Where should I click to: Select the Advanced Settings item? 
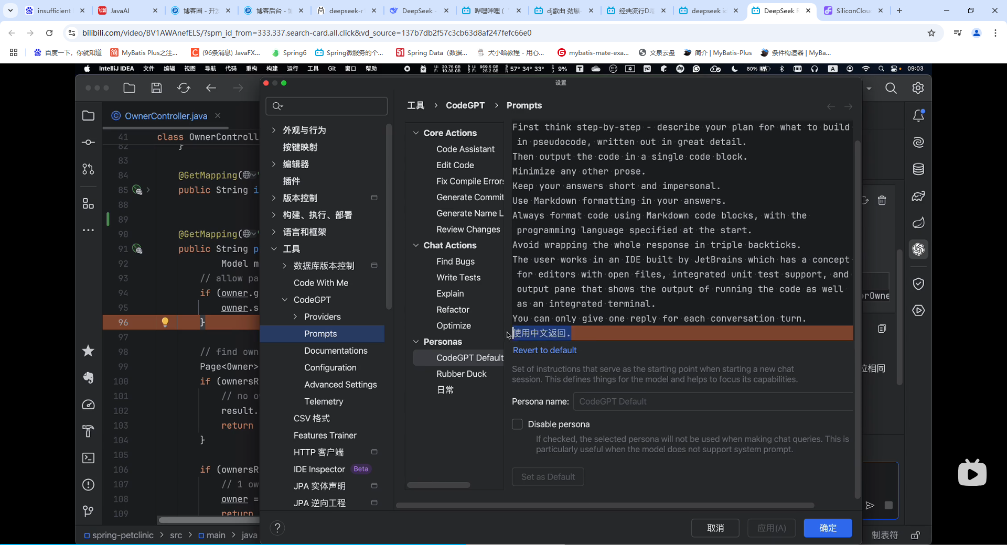pyautogui.click(x=340, y=385)
